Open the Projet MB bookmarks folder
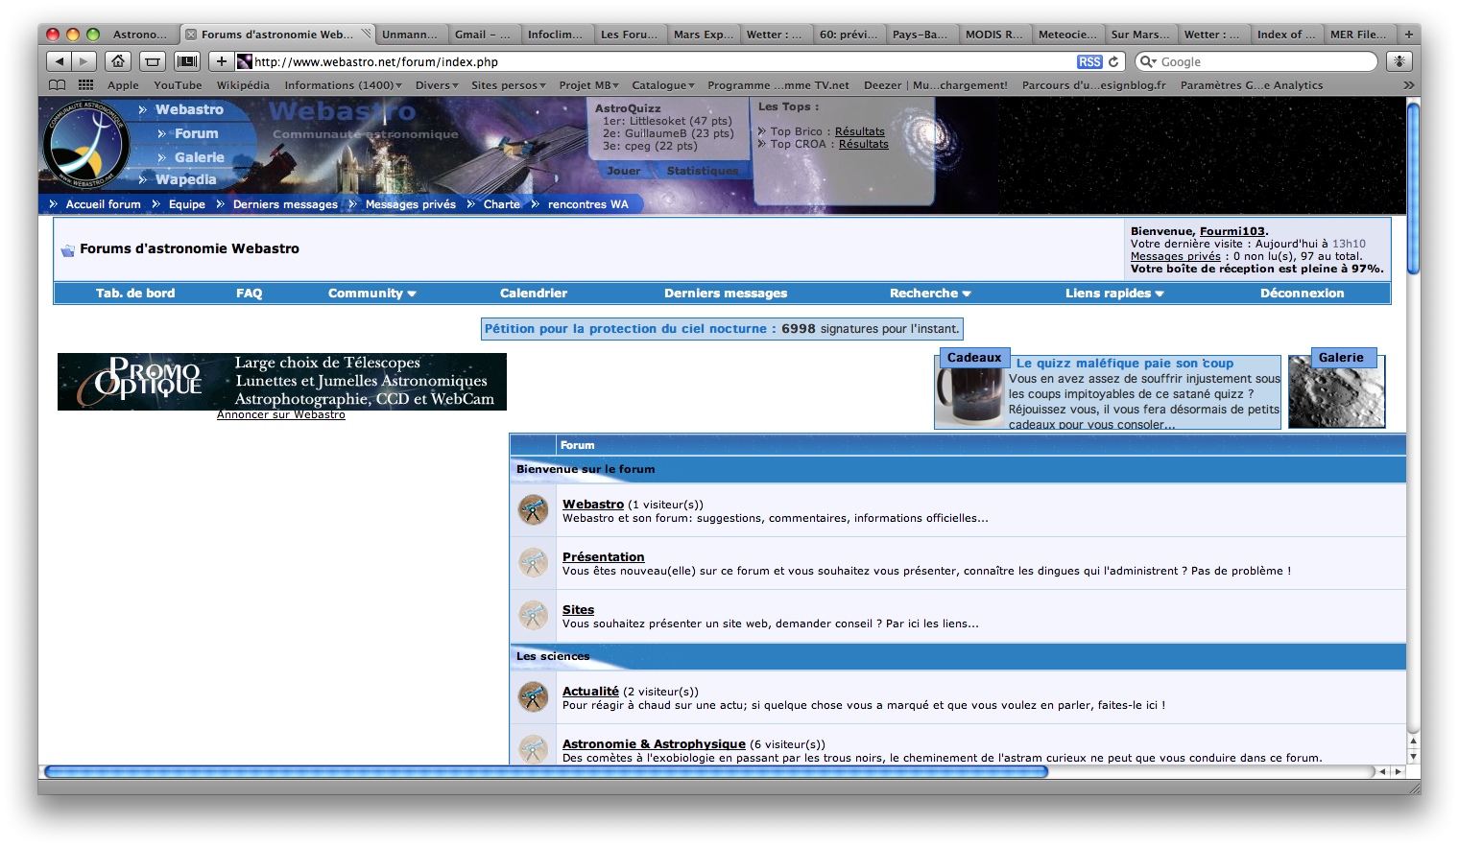Image resolution: width=1459 pixels, height=847 pixels. 588,85
